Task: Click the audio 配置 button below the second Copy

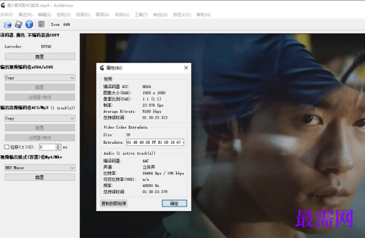Action: 40,127
